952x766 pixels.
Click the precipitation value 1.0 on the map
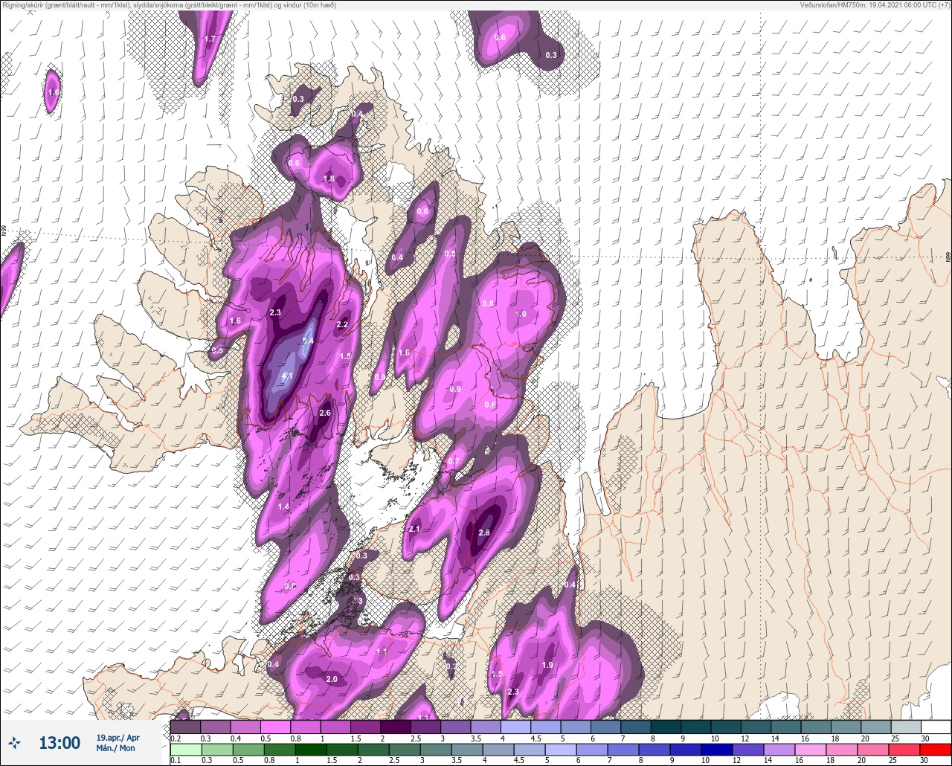pos(521,315)
